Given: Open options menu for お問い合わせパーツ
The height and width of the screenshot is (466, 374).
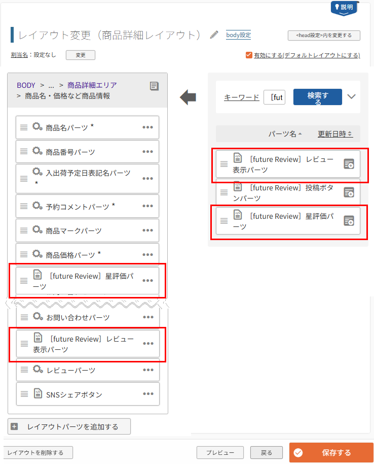Looking at the screenshot, I should coord(148,317).
